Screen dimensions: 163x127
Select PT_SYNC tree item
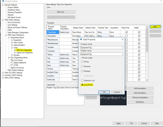pyautogui.click(x=14, y=65)
